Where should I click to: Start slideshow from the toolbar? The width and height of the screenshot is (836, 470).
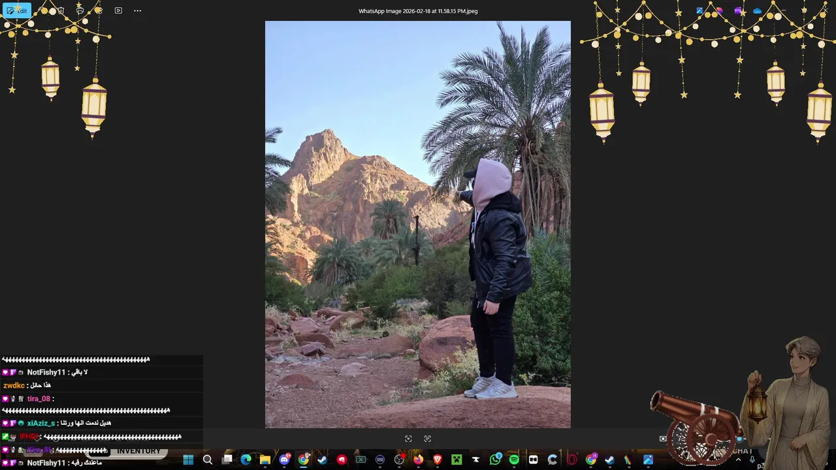point(118,10)
